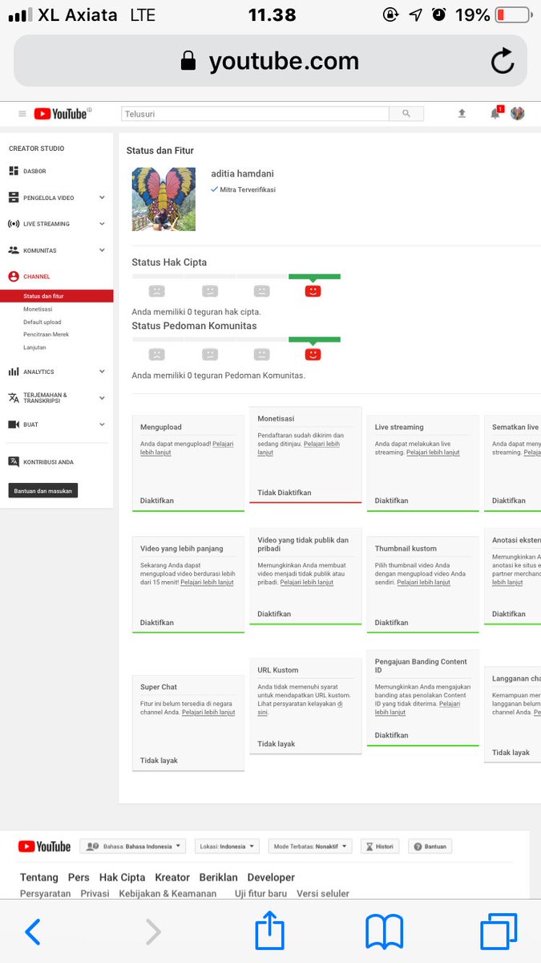Click the Histori button in footer
Viewport: 541px width, 963px height.
tap(380, 847)
